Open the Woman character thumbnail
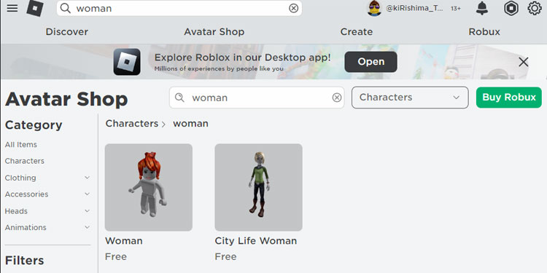Viewport: 547px width, 273px height. (x=149, y=187)
